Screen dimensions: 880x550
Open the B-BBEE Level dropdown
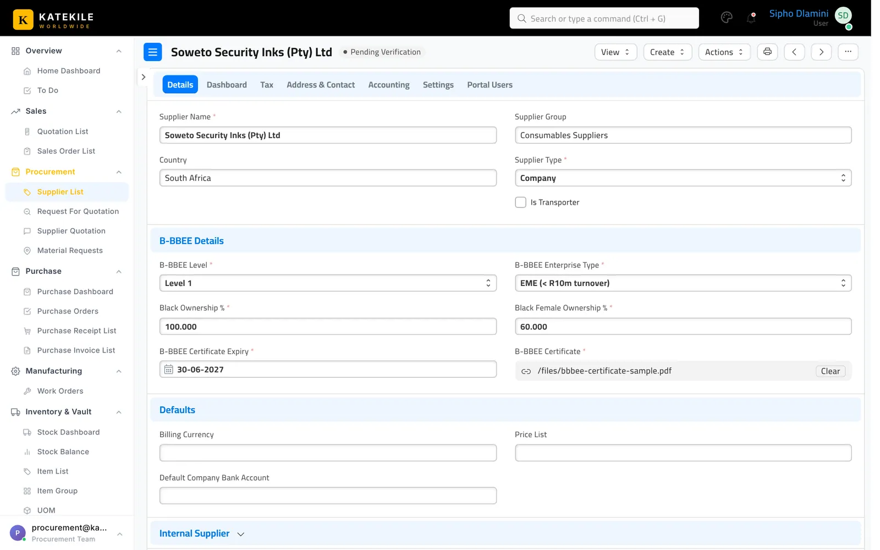[328, 283]
